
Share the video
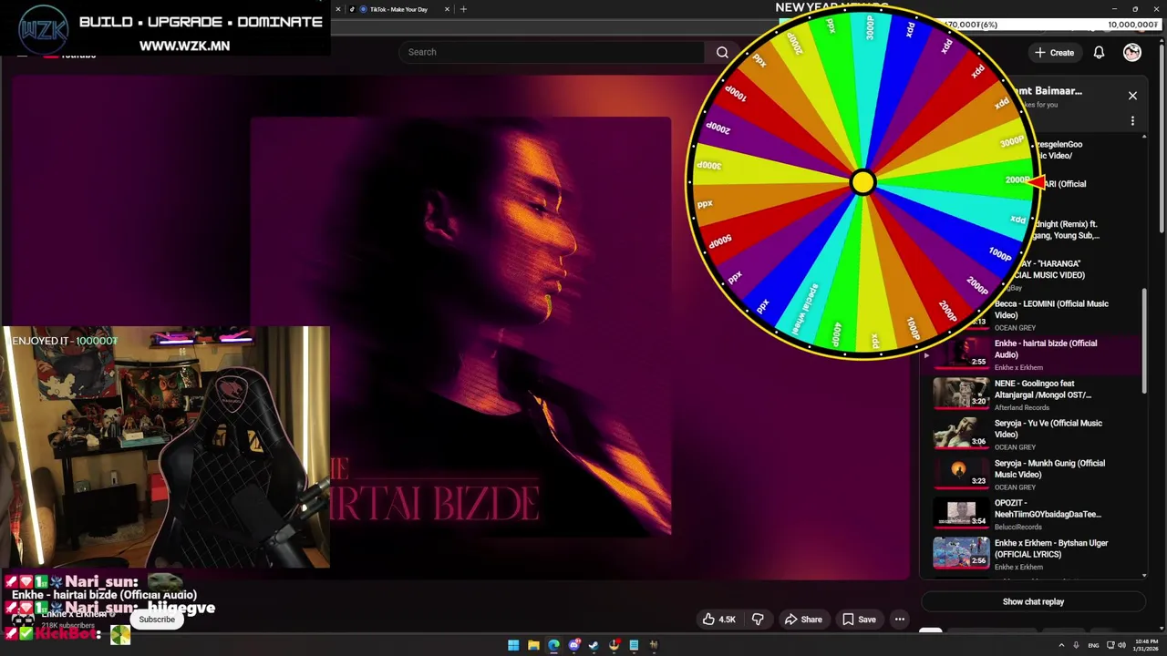pos(803,620)
